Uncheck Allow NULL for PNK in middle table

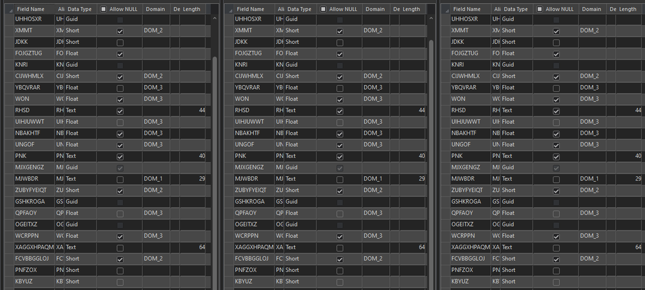pyautogui.click(x=340, y=157)
